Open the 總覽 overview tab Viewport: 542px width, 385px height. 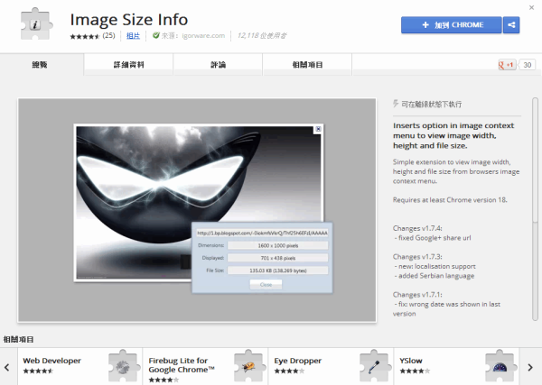(42, 65)
